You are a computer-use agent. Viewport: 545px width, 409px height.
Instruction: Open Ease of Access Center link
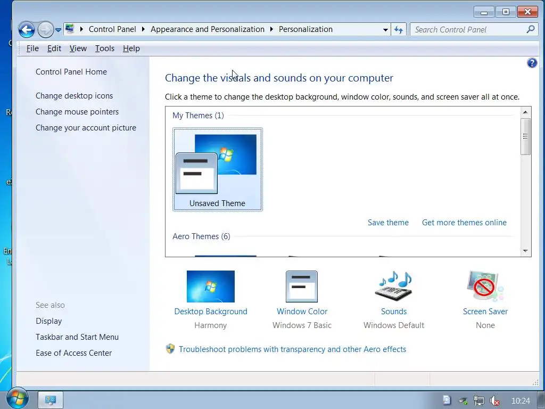(x=73, y=353)
